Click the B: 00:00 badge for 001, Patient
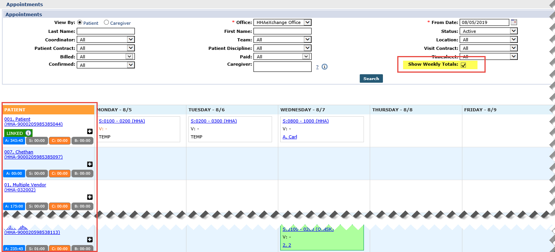 coord(83,141)
